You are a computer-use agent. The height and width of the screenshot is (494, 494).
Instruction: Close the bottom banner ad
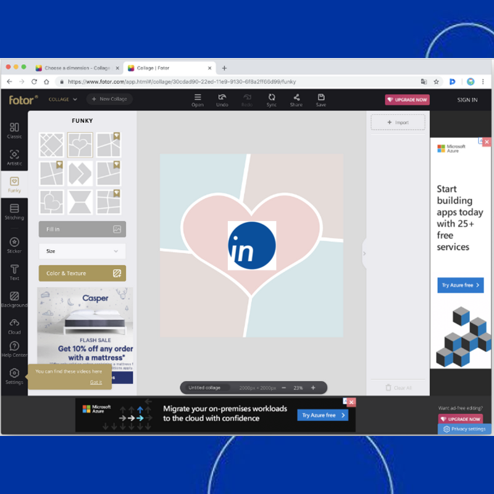coord(351,402)
